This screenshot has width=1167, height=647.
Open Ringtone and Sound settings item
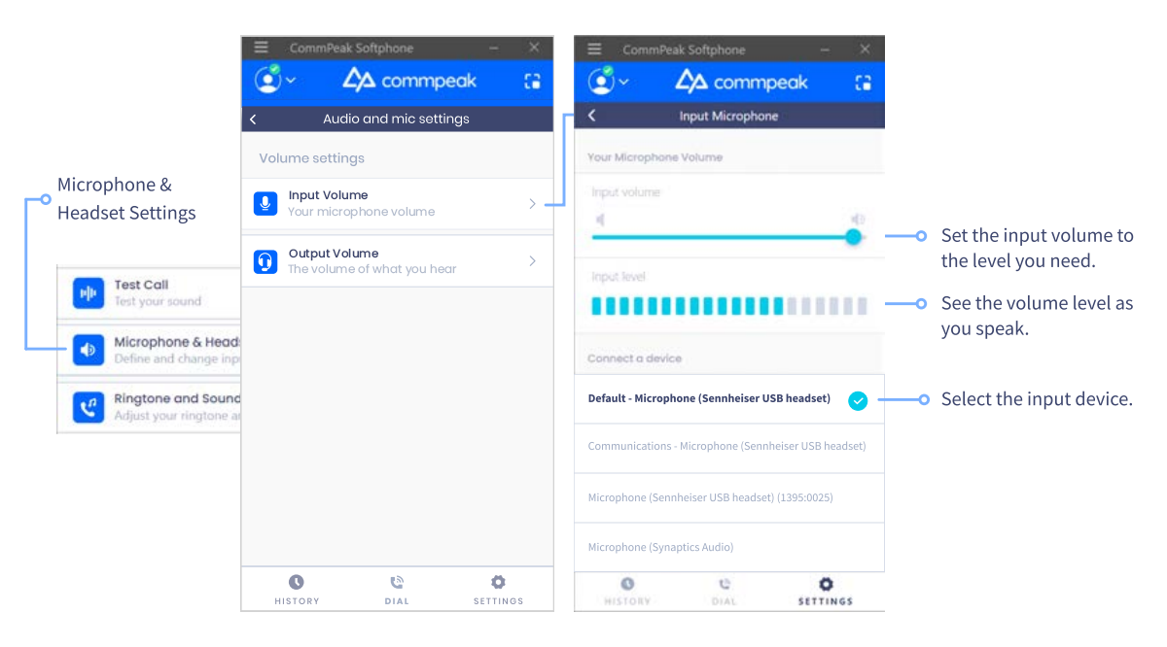[149, 407]
